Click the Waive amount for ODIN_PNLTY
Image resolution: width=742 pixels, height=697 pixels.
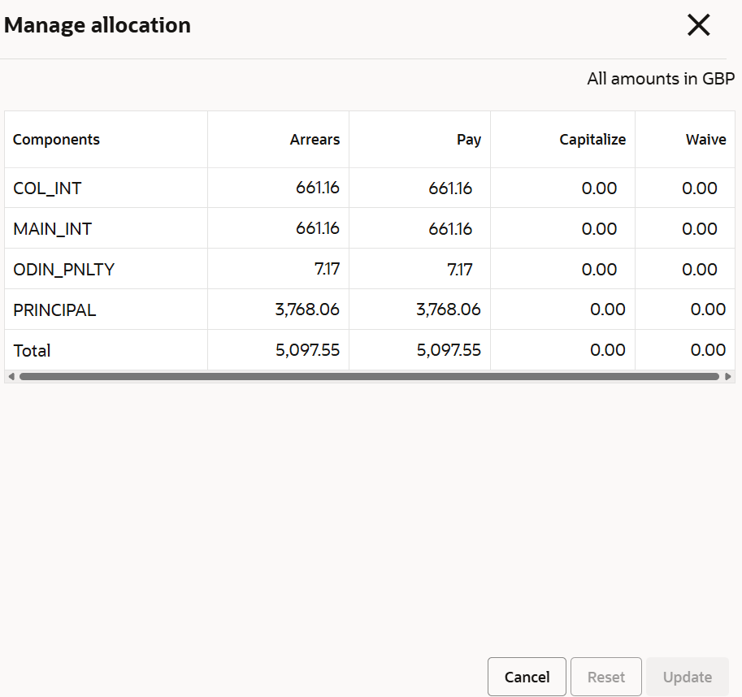pyautogui.click(x=699, y=270)
